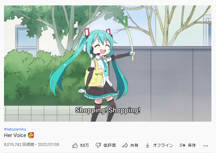
Task: Click the Her Voice video title
Action: coord(15,135)
